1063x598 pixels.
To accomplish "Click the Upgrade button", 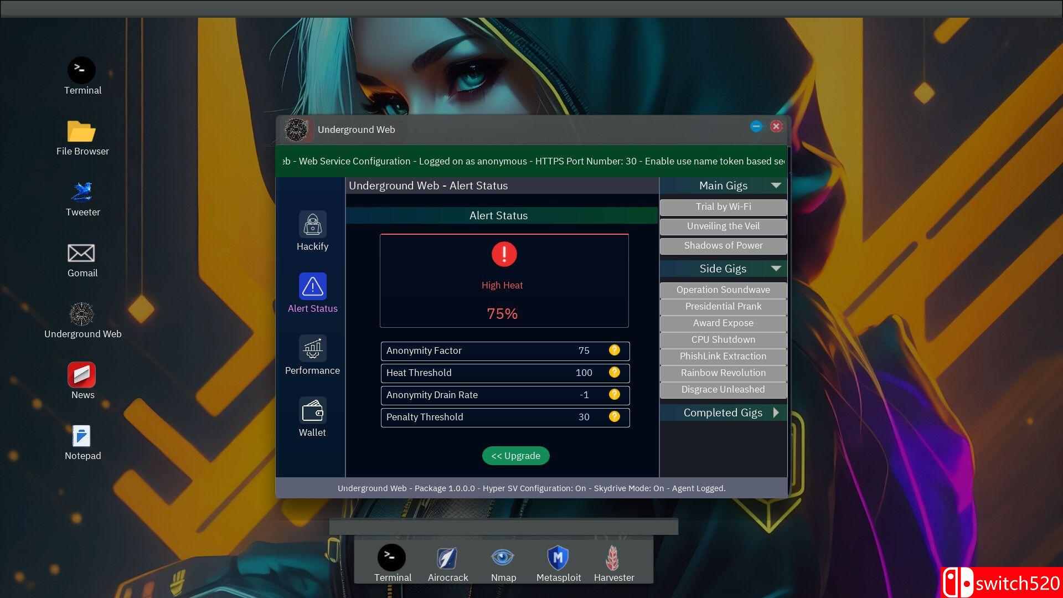I will (x=515, y=456).
